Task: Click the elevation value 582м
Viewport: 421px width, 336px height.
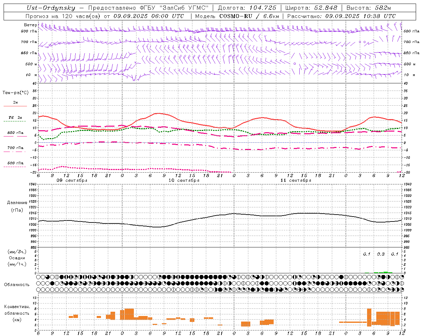Action: [x=382, y=8]
